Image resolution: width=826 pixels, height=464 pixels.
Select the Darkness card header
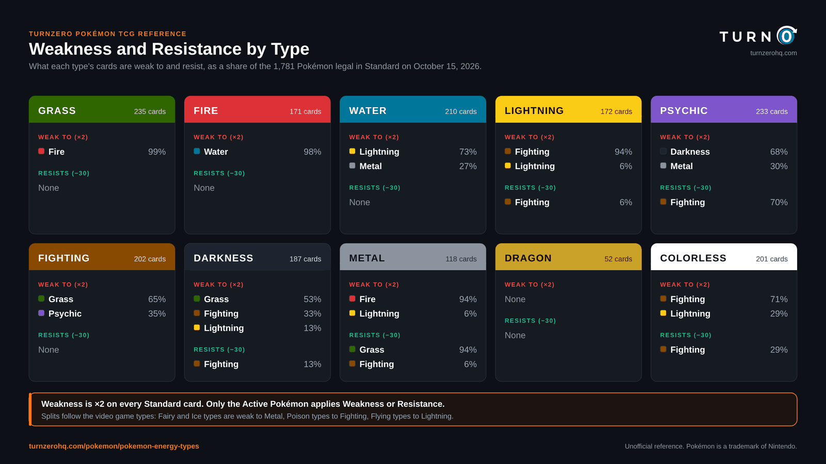pos(258,257)
